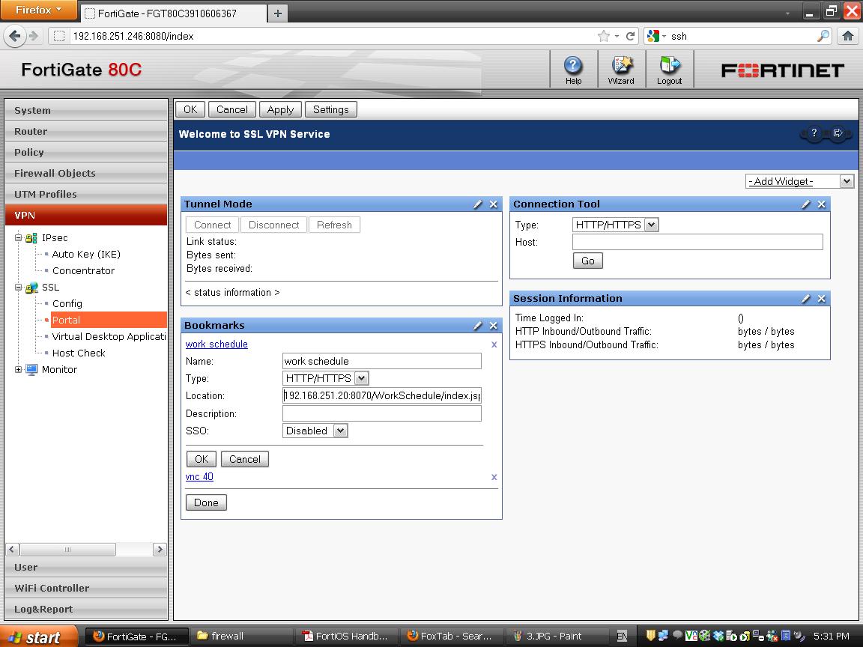Open the System menu section
The width and height of the screenshot is (863, 647).
point(86,110)
